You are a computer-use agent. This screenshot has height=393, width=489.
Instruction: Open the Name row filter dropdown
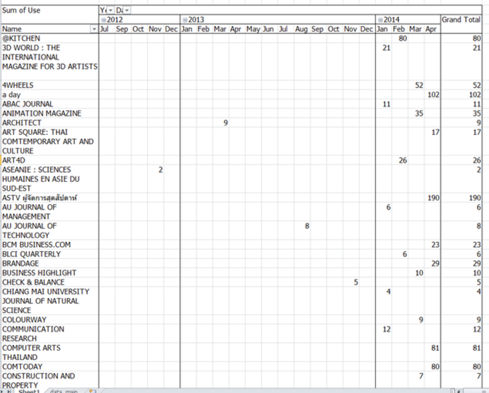pyautogui.click(x=94, y=29)
